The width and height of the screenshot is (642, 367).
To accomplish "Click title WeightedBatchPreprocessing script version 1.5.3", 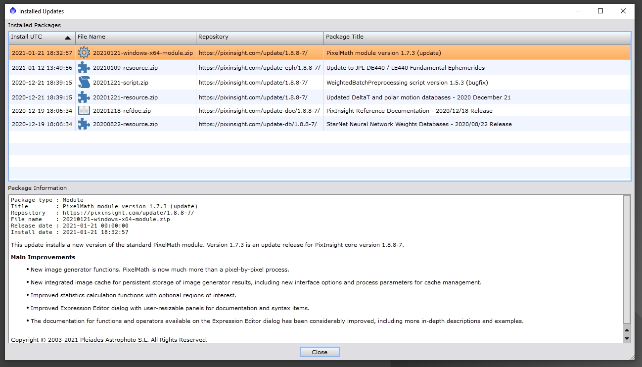I will click(407, 83).
